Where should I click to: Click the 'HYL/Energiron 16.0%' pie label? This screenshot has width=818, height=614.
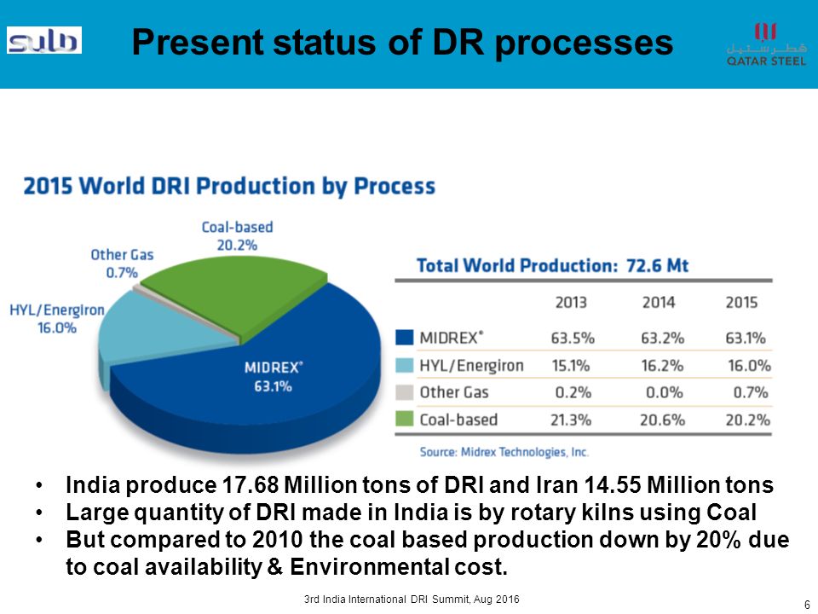click(57, 319)
